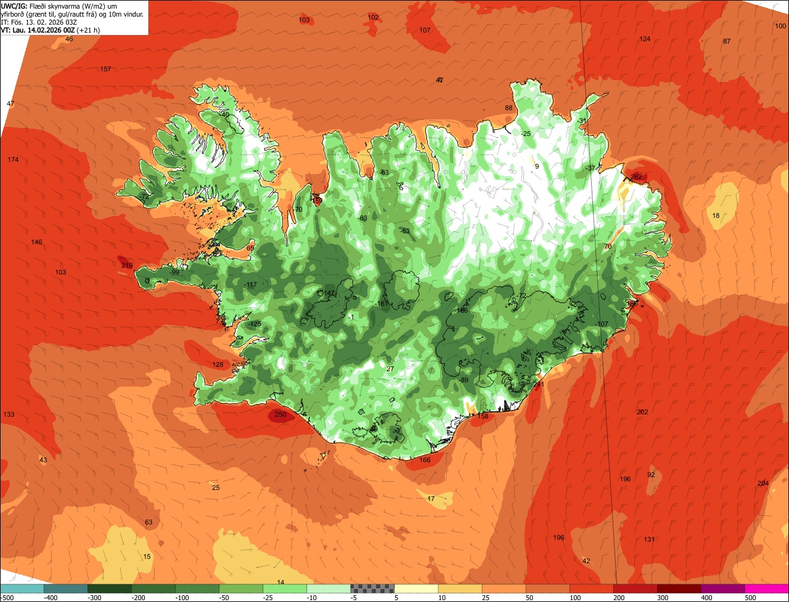Click the checkered -5 to 5 legend swatch

tap(372, 588)
